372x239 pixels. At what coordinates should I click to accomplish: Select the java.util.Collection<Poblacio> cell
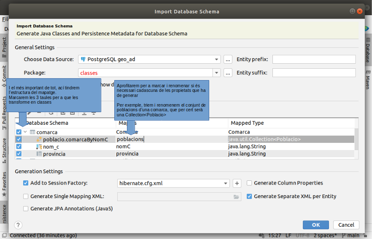[291, 139]
